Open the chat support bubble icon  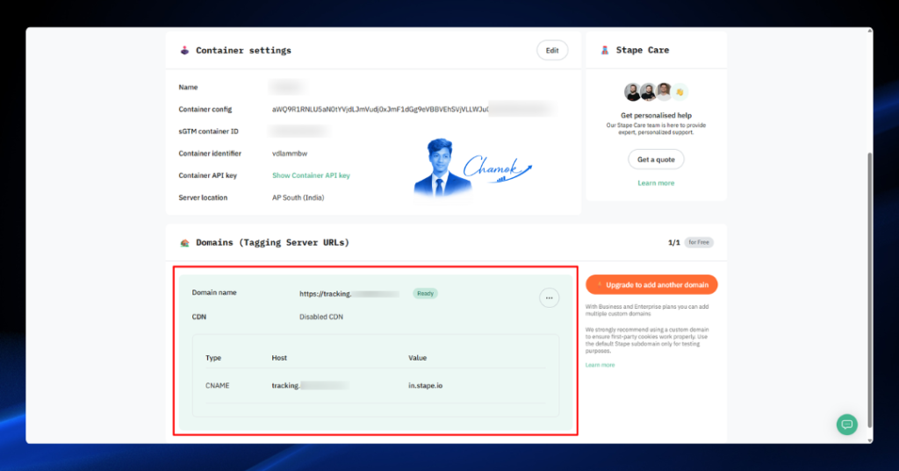click(x=847, y=425)
